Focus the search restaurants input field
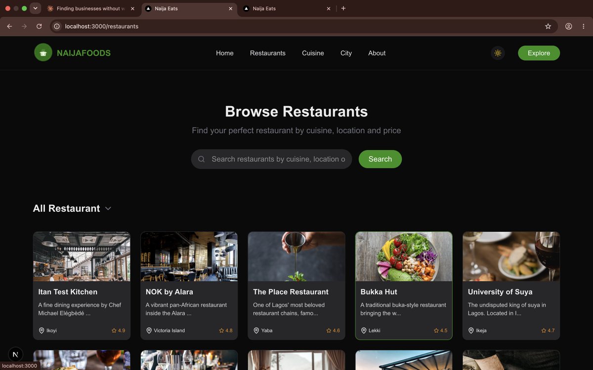 tap(271, 159)
